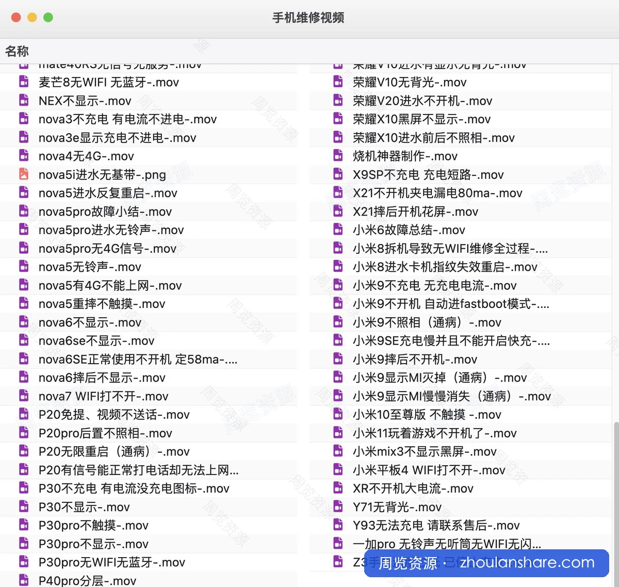Screen dimensions: 619x587
Task: Click the movie icon next to NEX不显示-.mov
Action: click(24, 100)
